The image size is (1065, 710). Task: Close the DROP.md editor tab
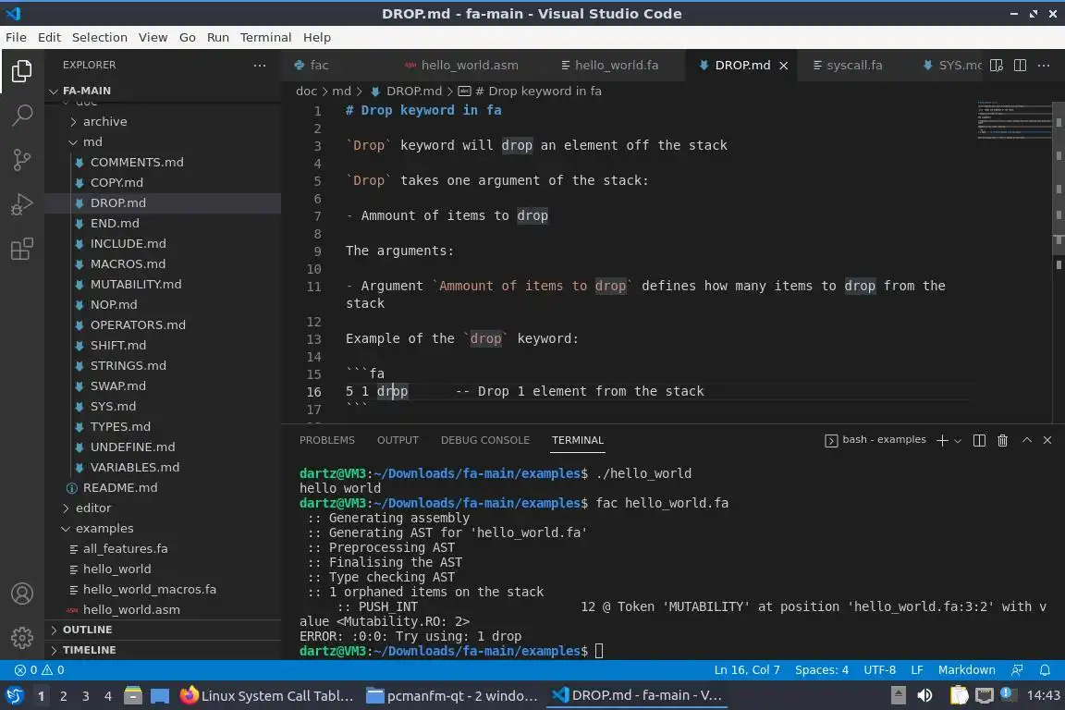click(x=783, y=66)
